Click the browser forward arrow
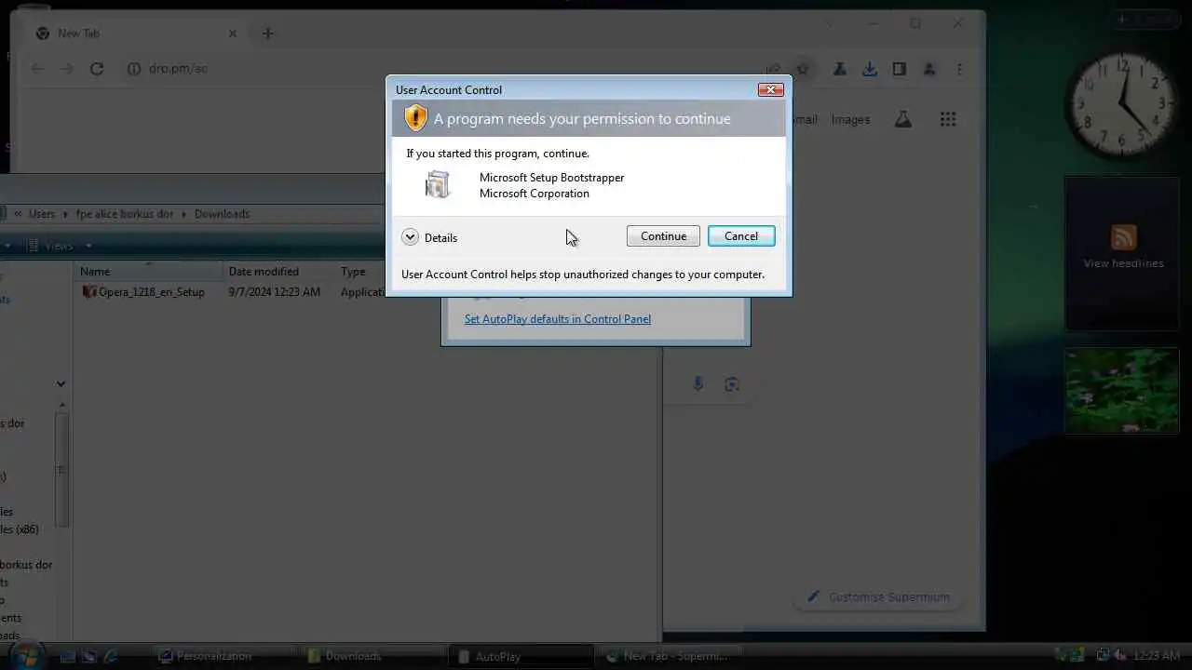The width and height of the screenshot is (1192, 670). (66, 69)
